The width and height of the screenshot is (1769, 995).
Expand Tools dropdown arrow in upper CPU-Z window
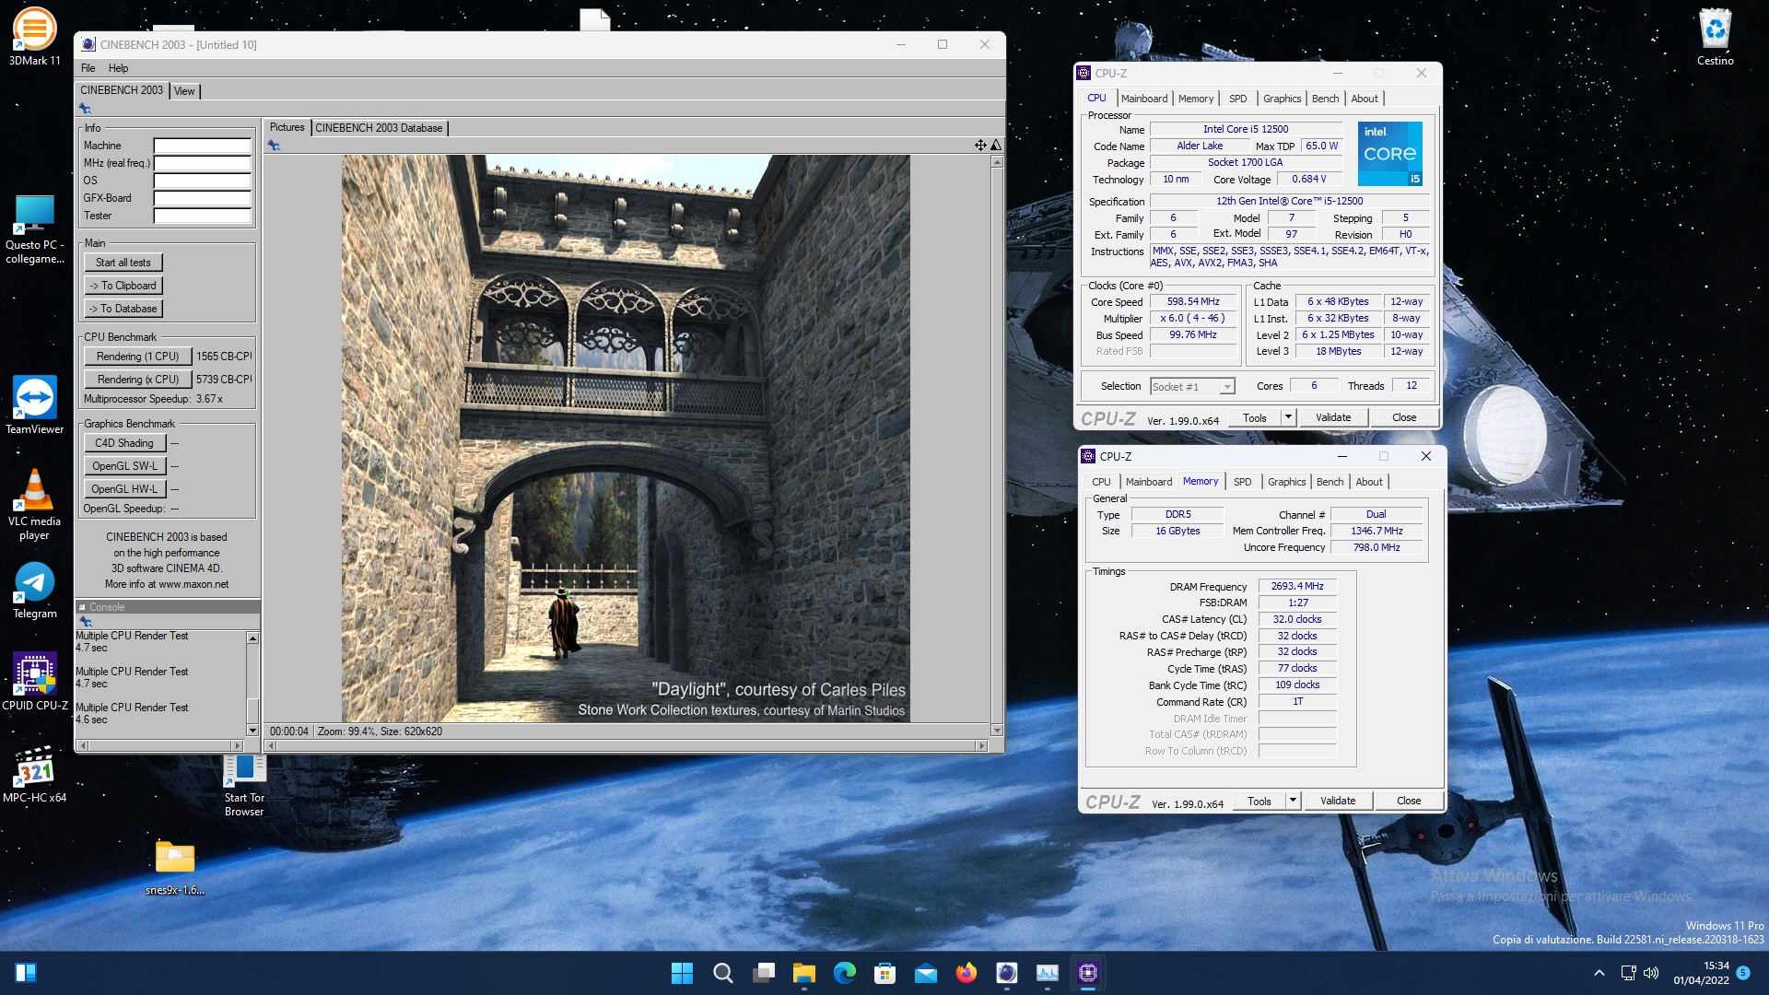(1288, 417)
